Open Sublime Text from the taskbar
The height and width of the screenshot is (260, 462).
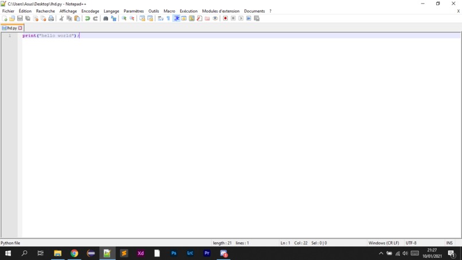(x=124, y=253)
